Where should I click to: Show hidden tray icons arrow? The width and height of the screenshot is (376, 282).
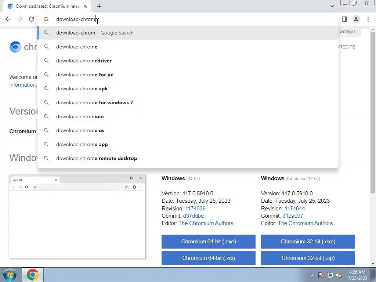pyautogui.click(x=312, y=275)
